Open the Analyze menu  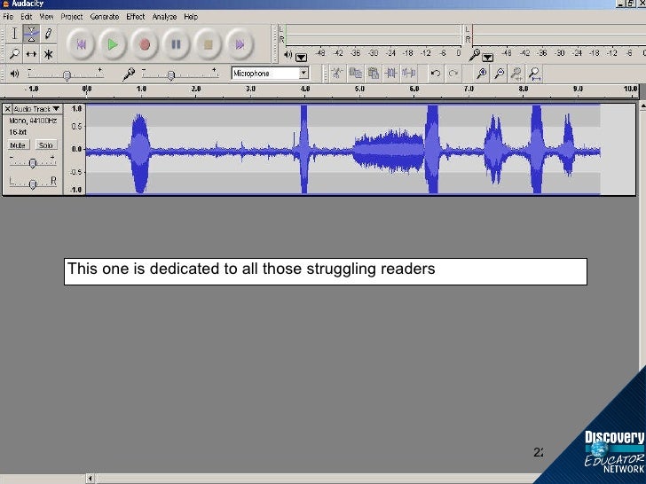(x=164, y=17)
